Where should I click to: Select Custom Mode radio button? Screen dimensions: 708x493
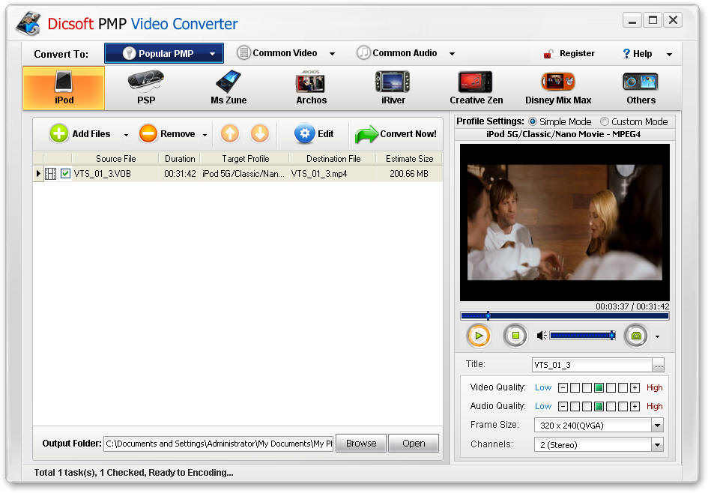(x=604, y=121)
